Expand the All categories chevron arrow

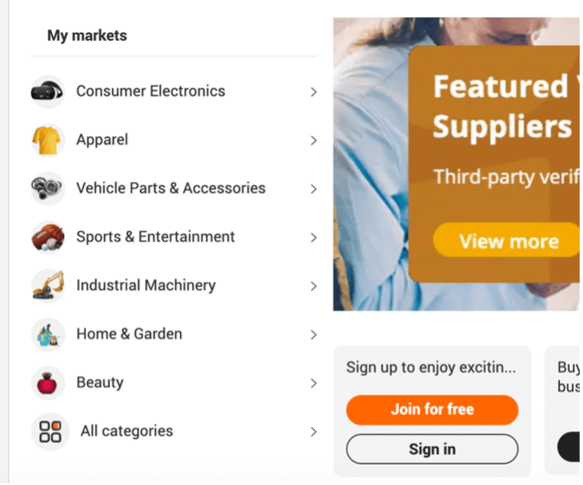tap(313, 432)
